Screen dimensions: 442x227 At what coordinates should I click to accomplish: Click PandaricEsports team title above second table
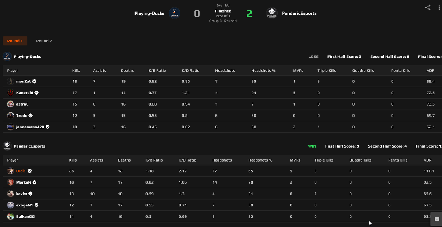click(x=30, y=146)
